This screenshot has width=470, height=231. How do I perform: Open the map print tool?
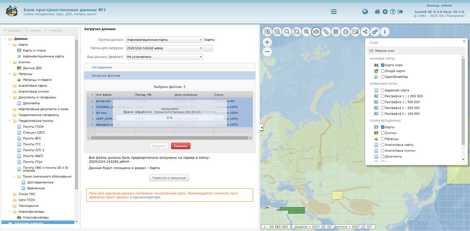[346, 32]
